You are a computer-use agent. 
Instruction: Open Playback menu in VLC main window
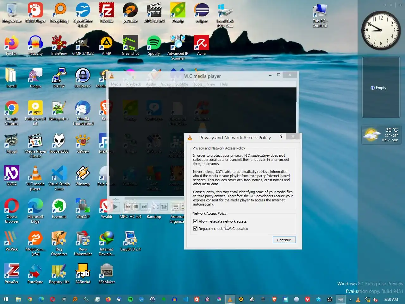(134, 84)
